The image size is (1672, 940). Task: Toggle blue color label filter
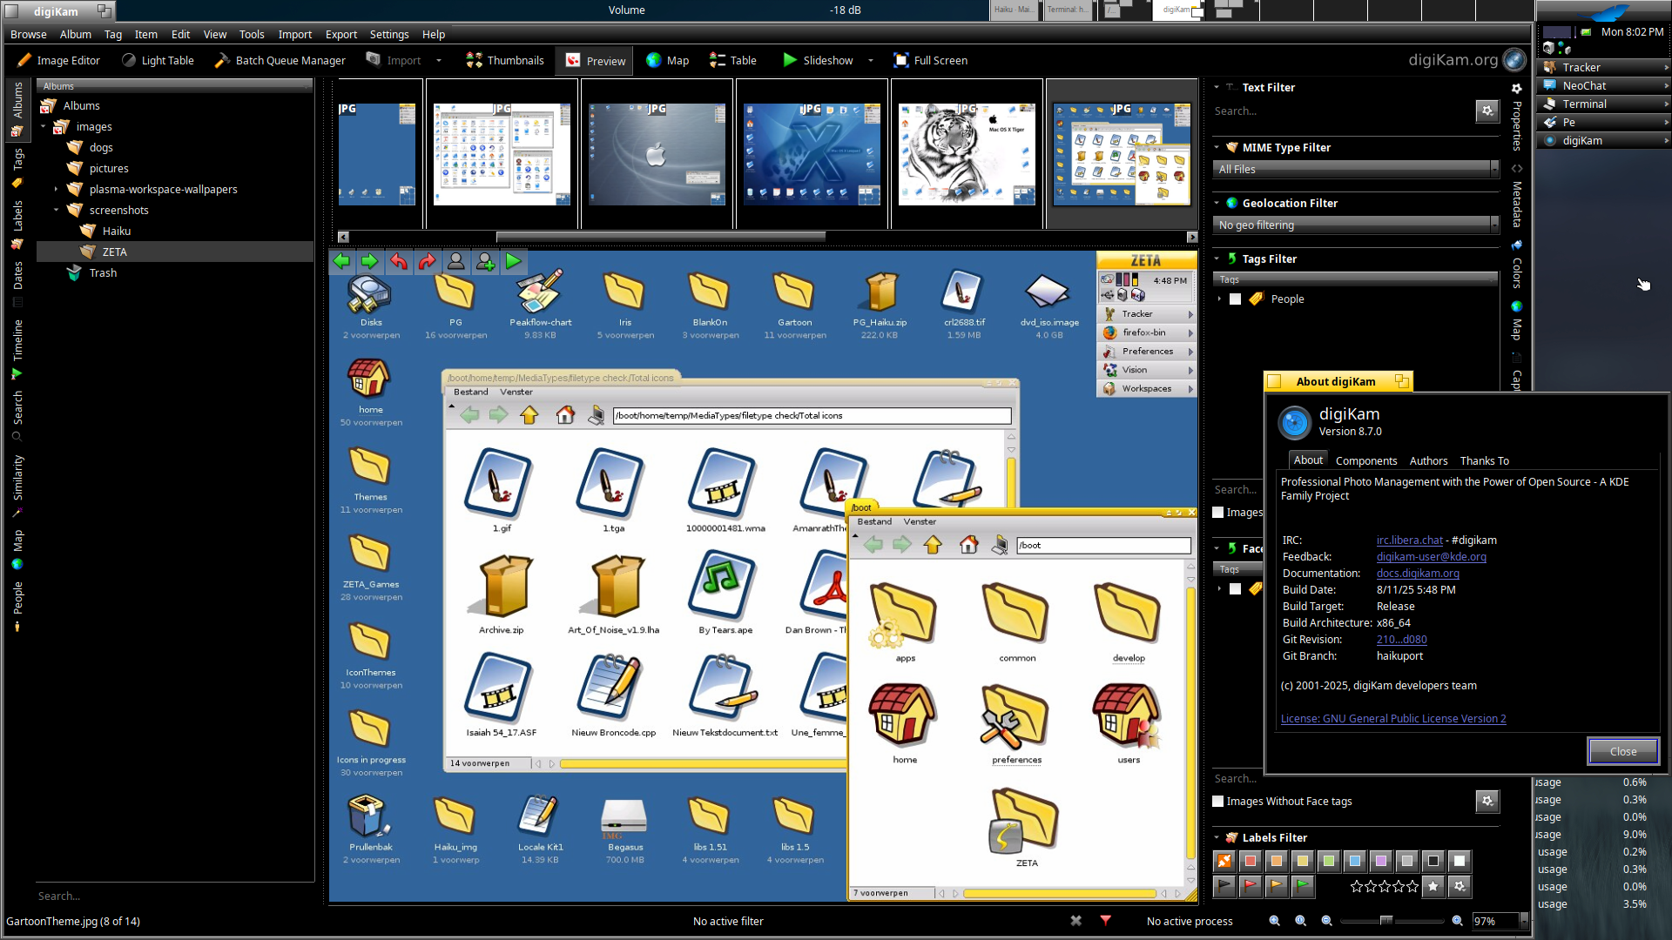point(1355,861)
